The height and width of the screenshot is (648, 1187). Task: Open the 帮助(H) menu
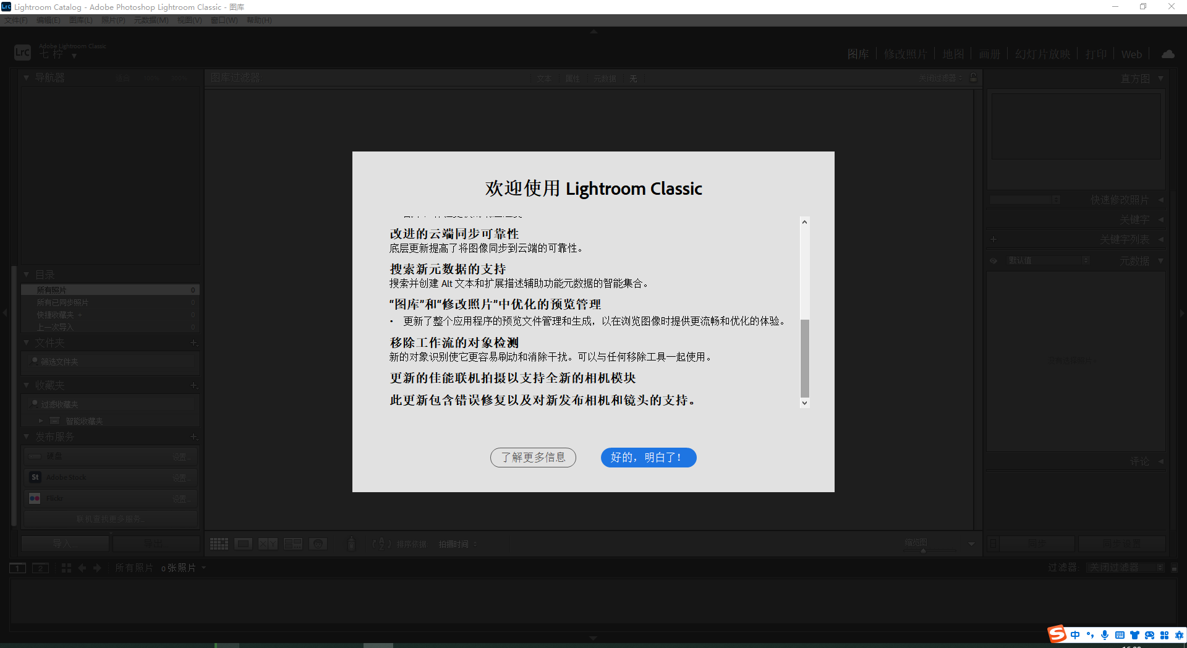(x=259, y=20)
